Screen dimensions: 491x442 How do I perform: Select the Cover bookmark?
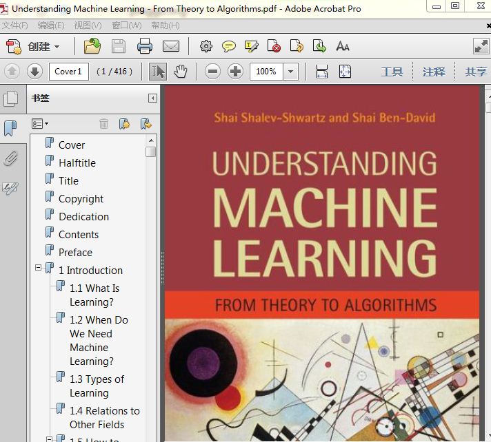pyautogui.click(x=72, y=145)
